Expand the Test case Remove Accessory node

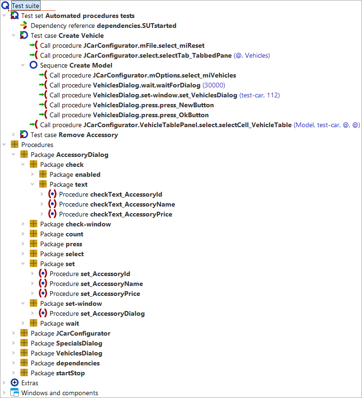[14, 135]
